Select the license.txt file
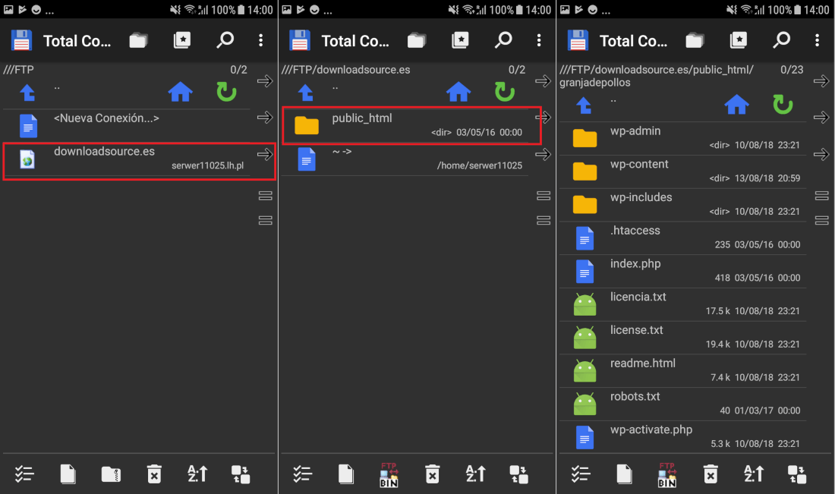 click(x=682, y=338)
